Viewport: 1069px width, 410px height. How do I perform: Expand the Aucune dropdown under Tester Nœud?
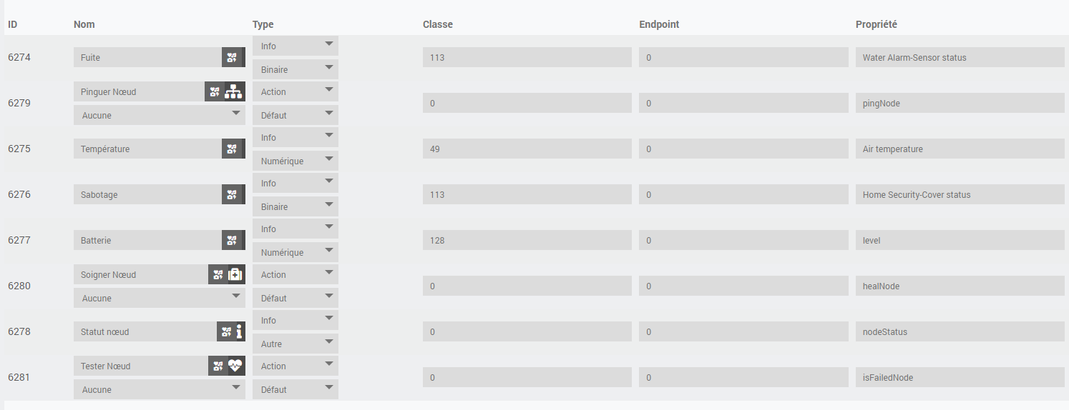coord(160,389)
